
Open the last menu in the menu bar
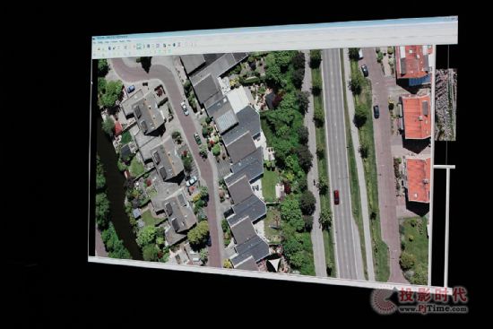coord(128,41)
